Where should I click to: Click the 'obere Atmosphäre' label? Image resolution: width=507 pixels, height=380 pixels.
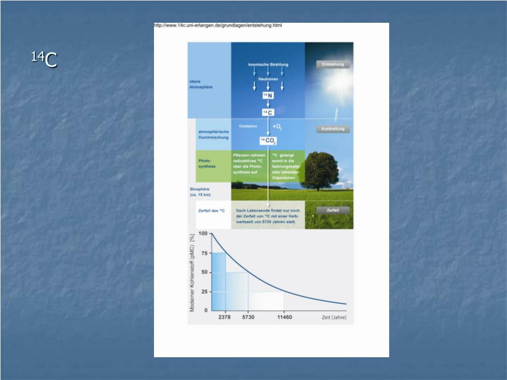201,84
